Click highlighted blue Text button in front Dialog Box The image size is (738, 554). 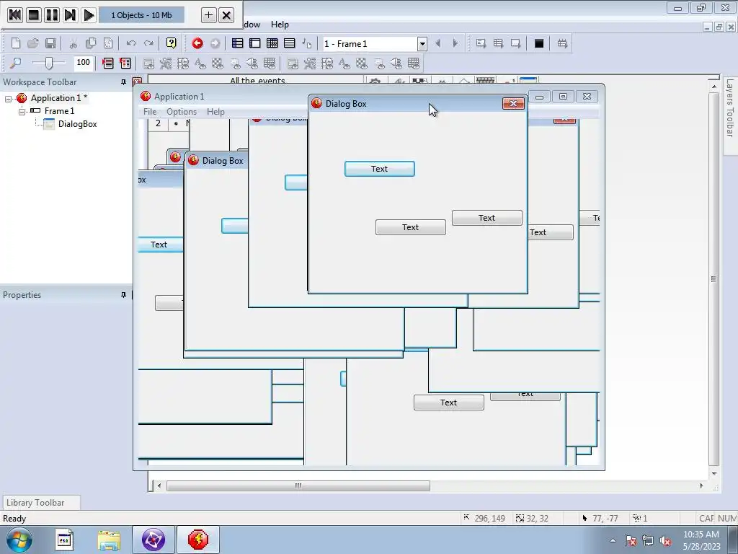click(x=379, y=169)
